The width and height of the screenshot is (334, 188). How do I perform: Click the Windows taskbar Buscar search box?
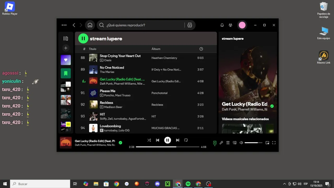tap(40, 184)
